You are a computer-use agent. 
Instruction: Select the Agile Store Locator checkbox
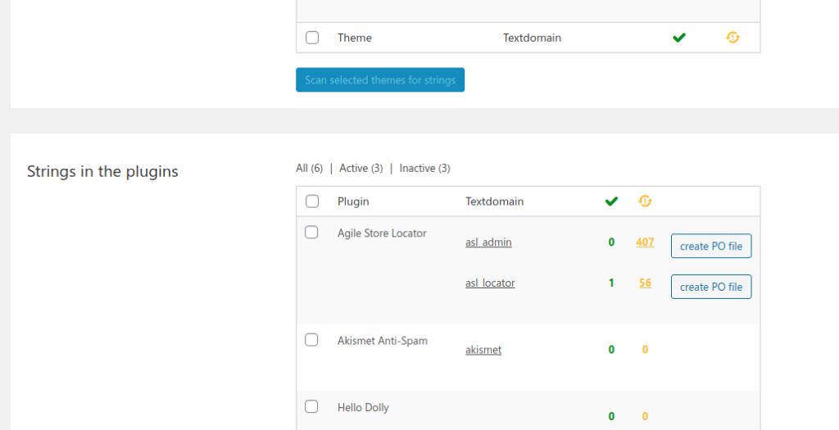pyautogui.click(x=311, y=232)
